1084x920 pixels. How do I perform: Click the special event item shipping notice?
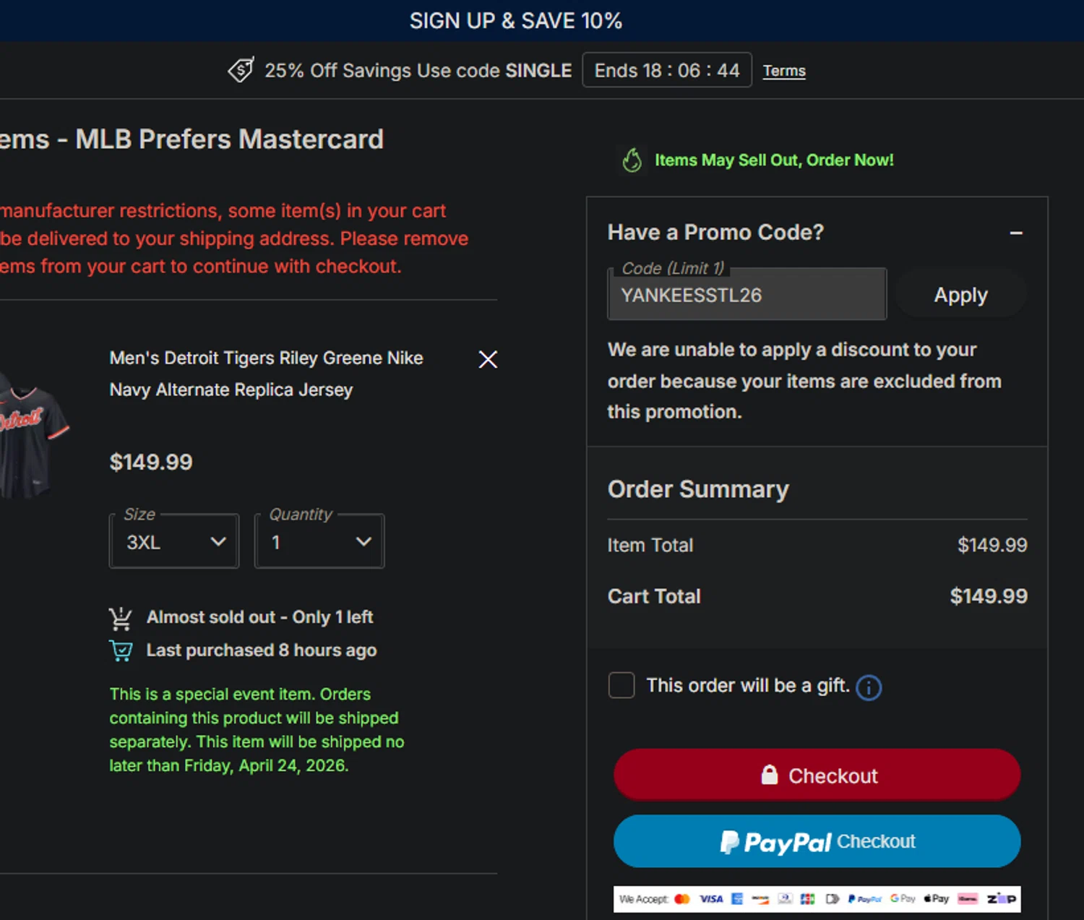click(x=257, y=730)
